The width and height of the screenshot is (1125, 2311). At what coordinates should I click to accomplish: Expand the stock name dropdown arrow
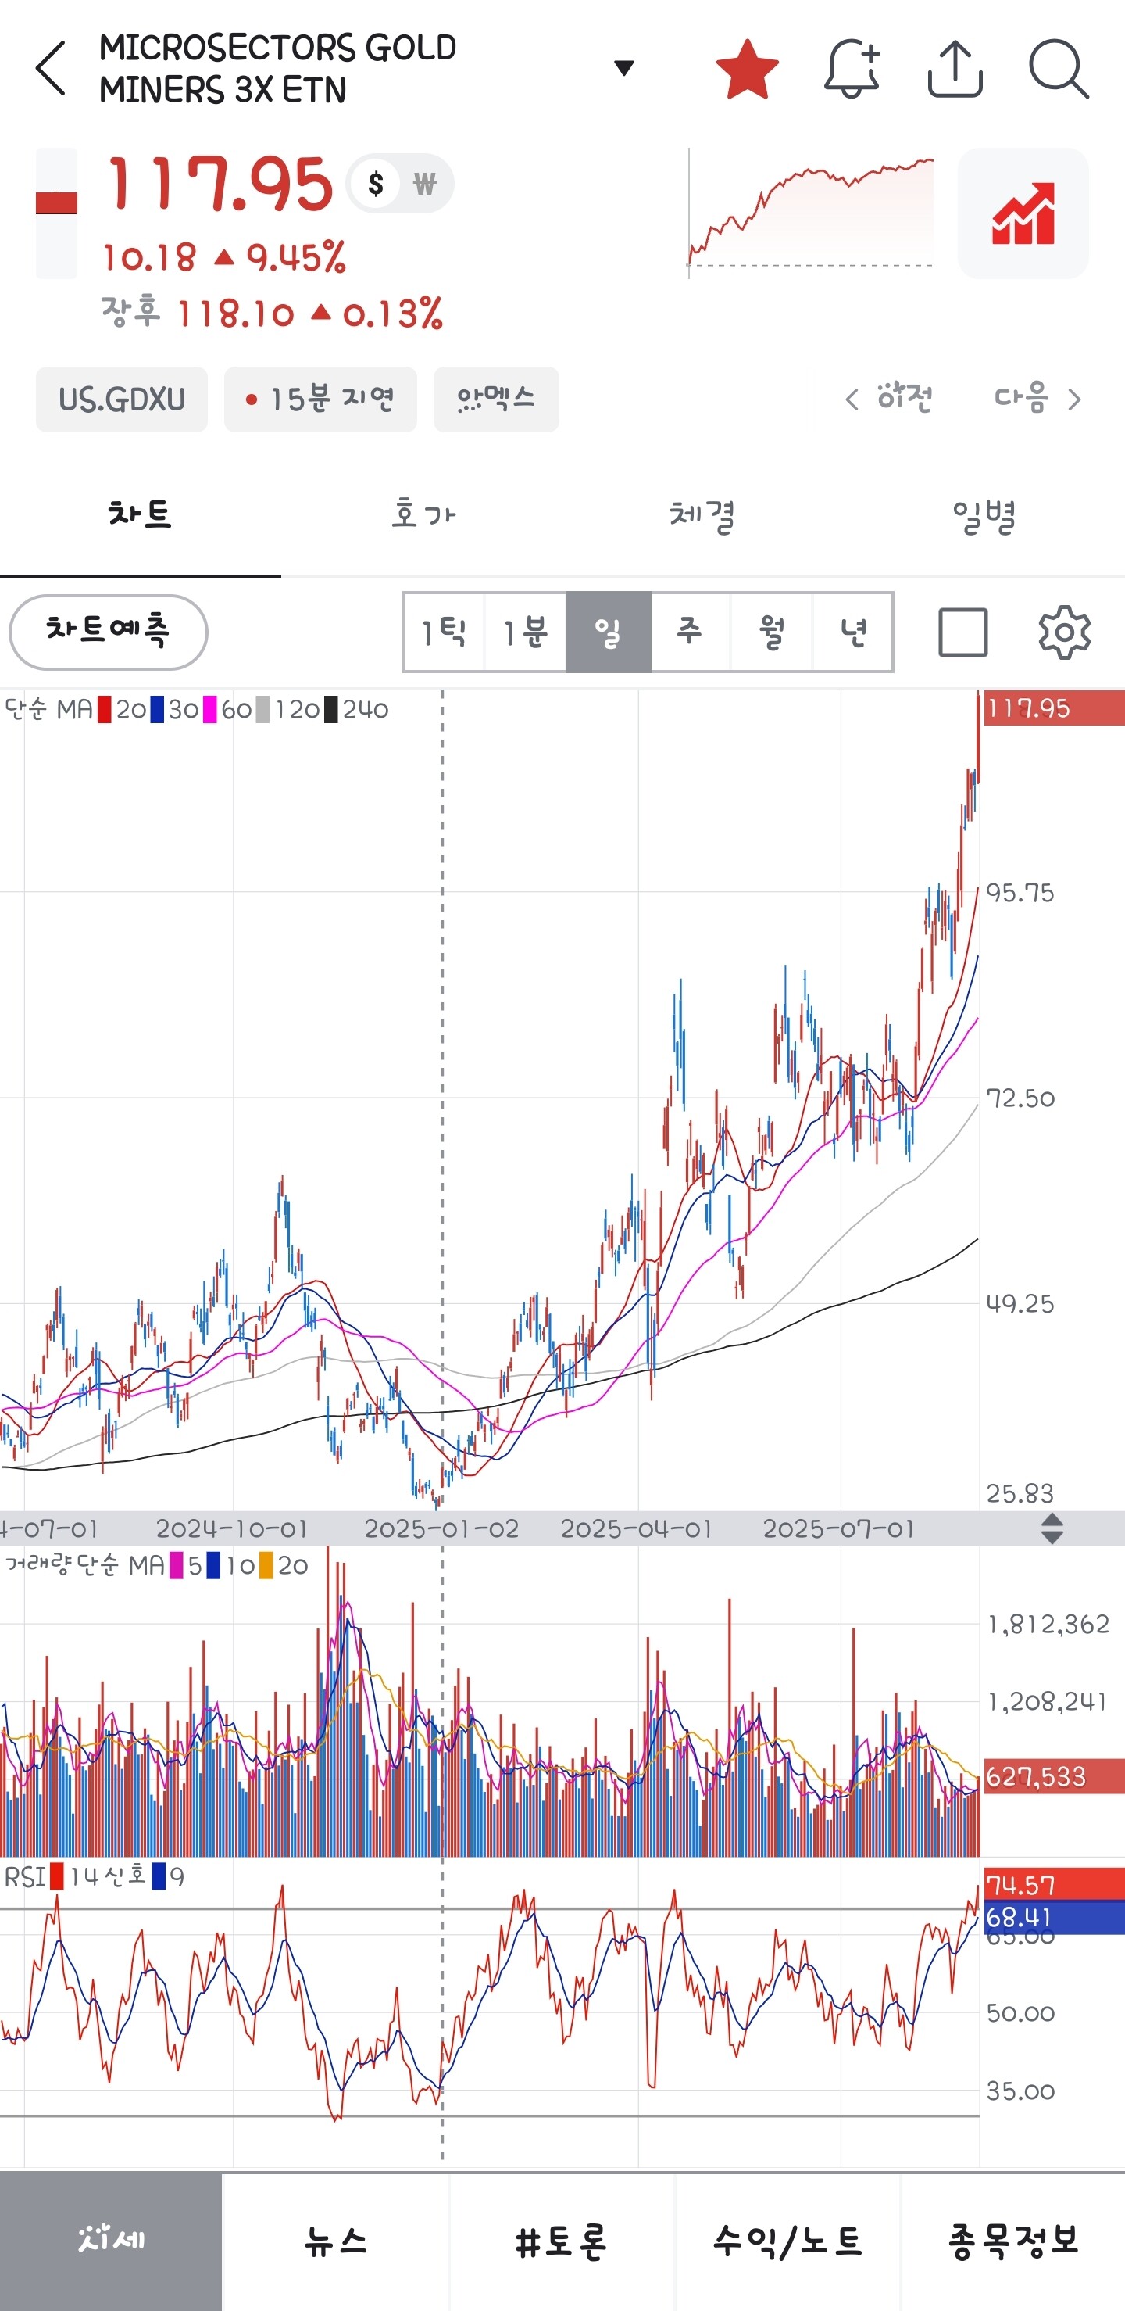coord(624,67)
